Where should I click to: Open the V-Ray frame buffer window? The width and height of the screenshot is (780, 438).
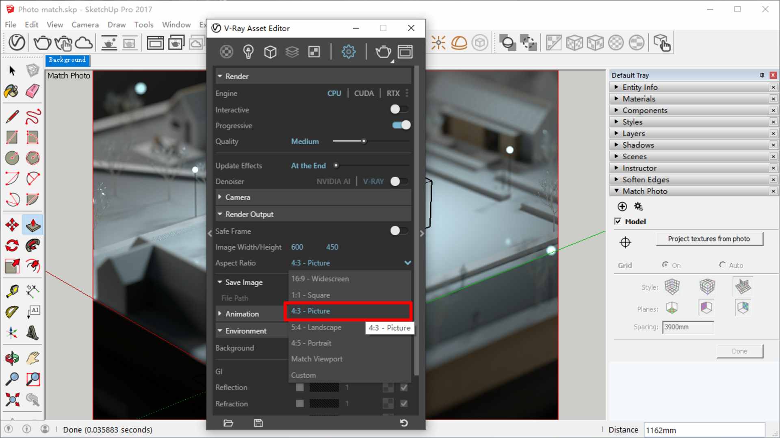tap(405, 52)
